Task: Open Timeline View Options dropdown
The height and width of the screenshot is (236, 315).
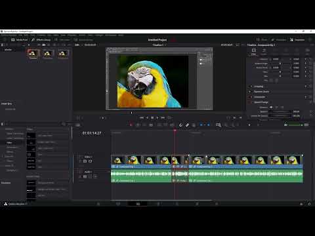Action: (77, 125)
